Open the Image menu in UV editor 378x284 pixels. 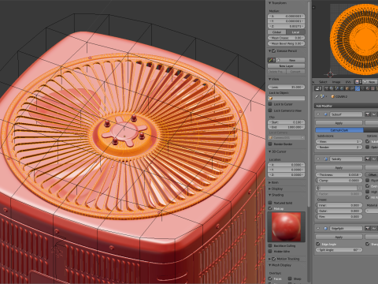[x=336, y=82]
